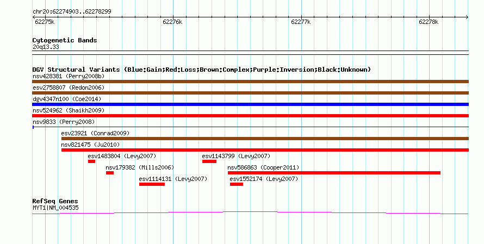Image resolution: width=484 pixels, height=244 pixels.
Task: Select the red esv1143799 loss bar
Action: pos(209,161)
